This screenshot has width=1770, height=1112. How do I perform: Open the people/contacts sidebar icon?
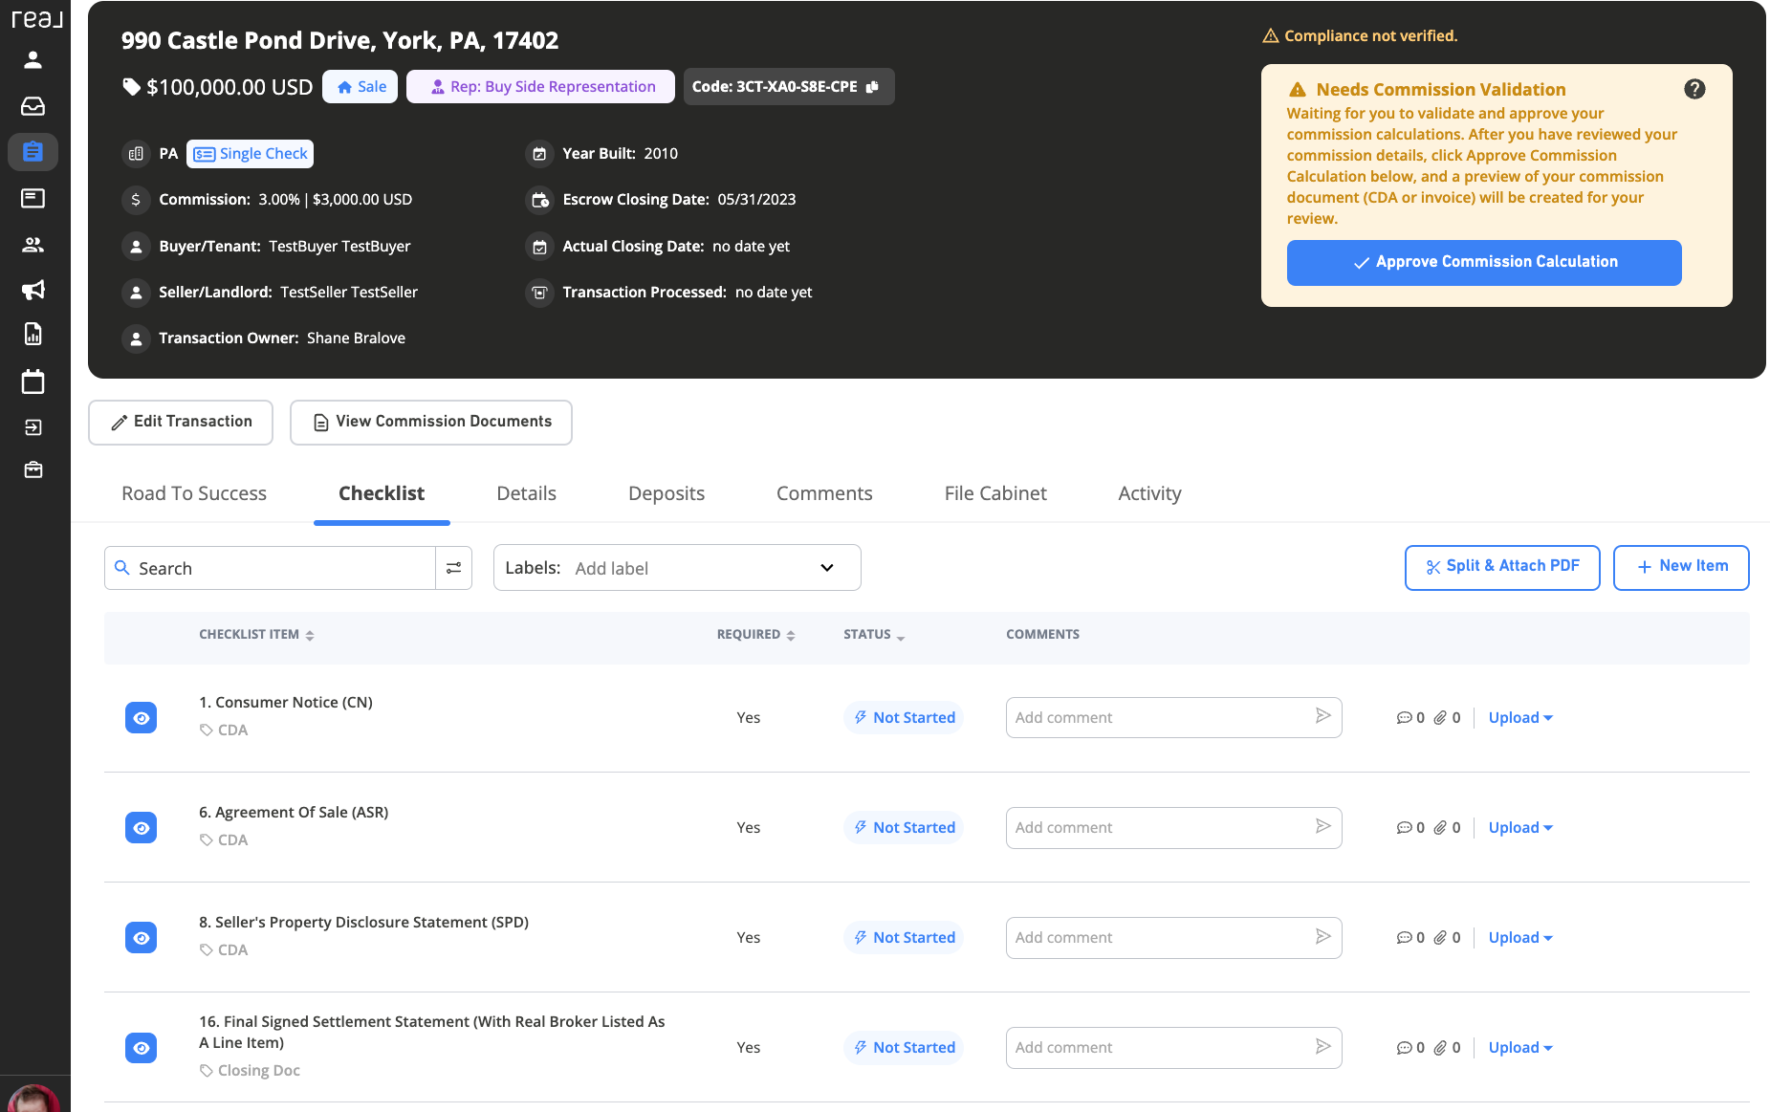click(33, 245)
